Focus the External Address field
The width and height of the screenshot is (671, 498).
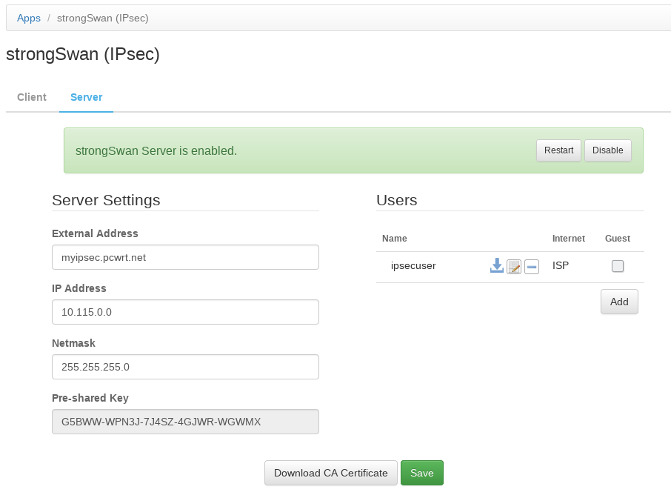point(185,257)
